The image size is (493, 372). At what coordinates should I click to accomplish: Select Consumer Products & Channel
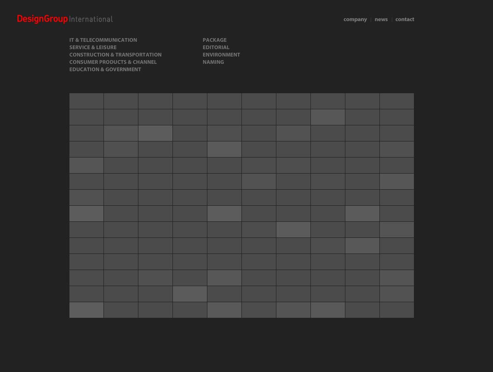[x=113, y=62]
